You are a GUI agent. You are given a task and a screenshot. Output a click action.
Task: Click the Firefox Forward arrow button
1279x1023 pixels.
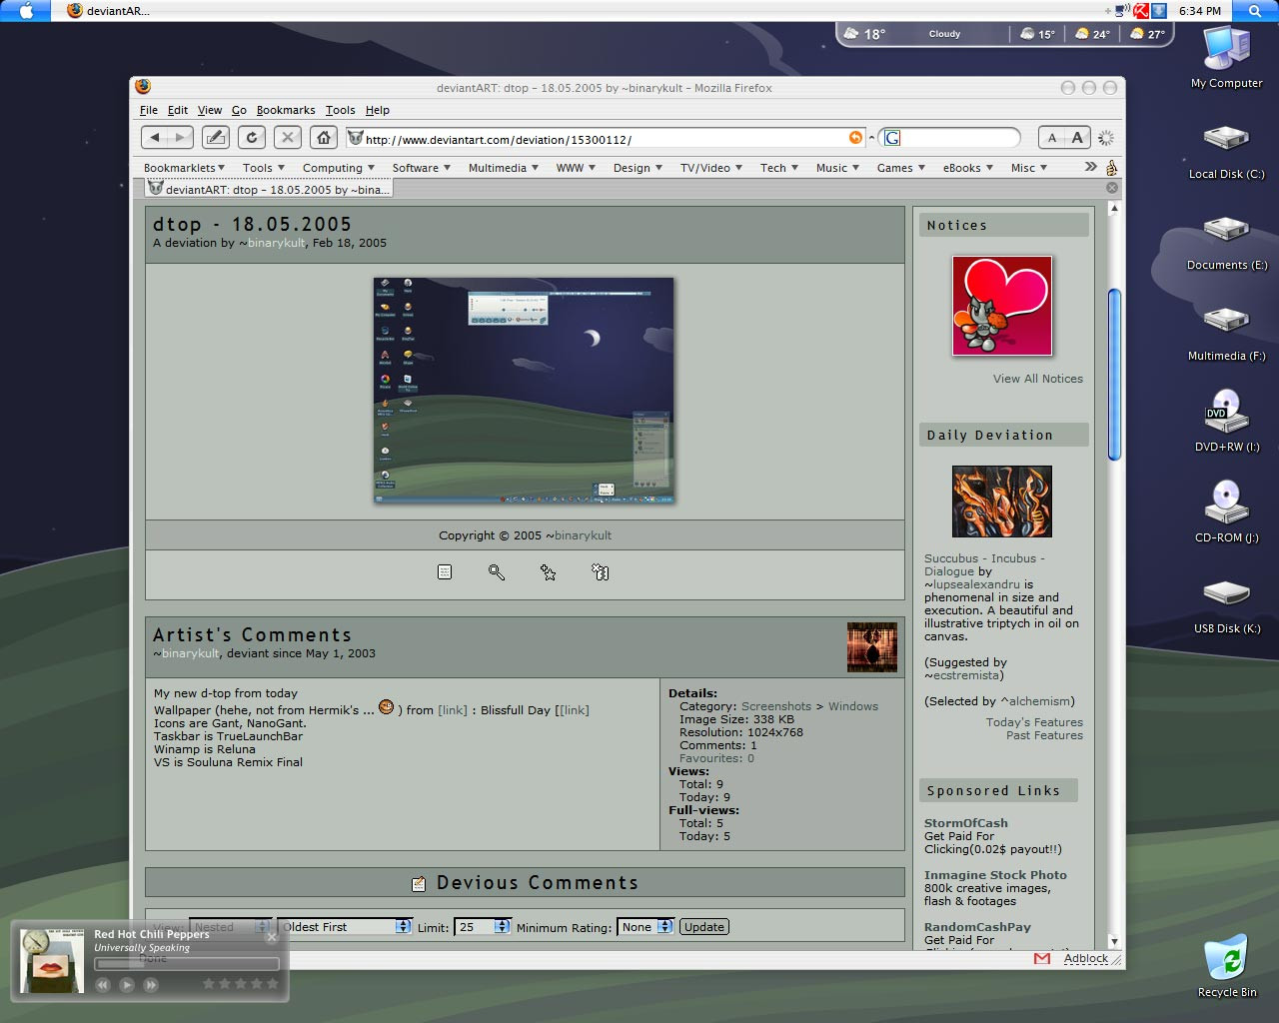(180, 138)
